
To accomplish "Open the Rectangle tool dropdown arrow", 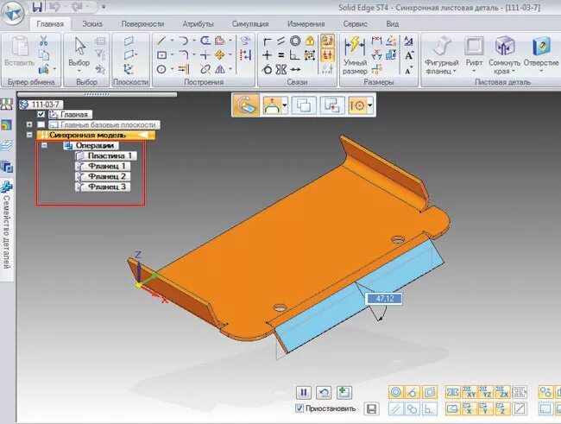I will click(172, 54).
